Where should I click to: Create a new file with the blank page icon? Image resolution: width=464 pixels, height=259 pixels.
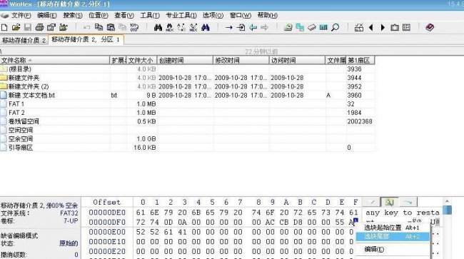click(x=4, y=28)
